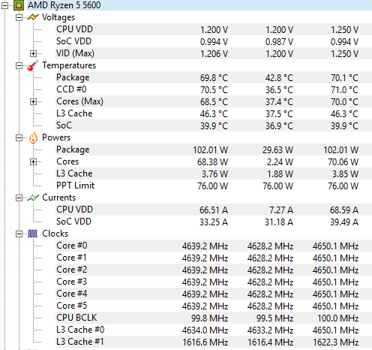
Task: Click the 1.206 V VID value
Action: pyautogui.click(x=214, y=54)
